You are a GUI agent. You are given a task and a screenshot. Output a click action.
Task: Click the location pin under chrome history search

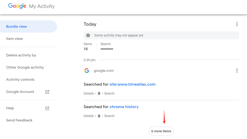pyautogui.click(x=99, y=116)
